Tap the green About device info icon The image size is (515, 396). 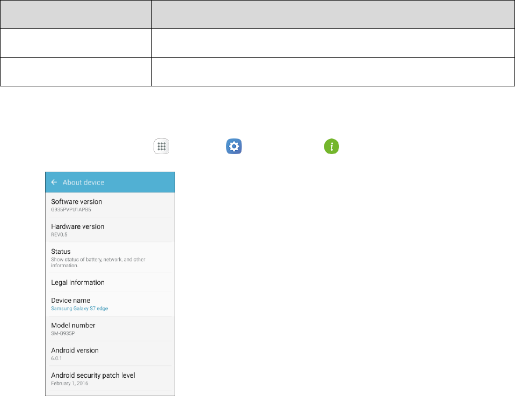coord(331,146)
